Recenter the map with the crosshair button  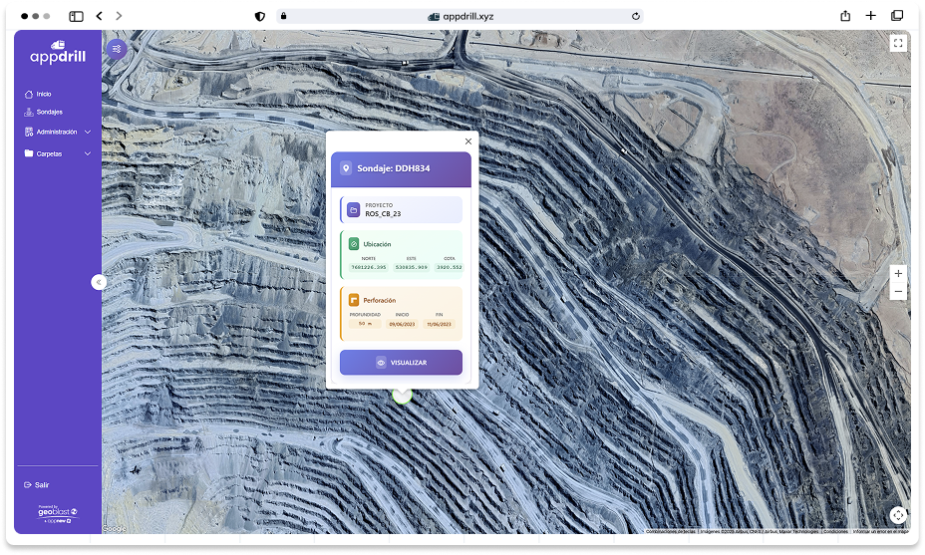click(898, 514)
